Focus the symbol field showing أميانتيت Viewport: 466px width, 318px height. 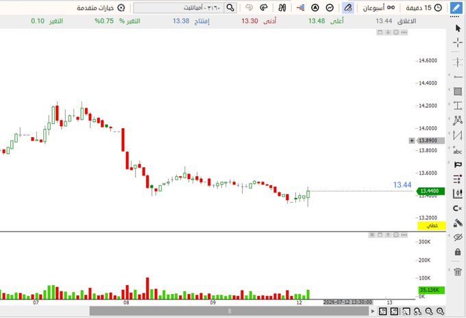pos(179,8)
